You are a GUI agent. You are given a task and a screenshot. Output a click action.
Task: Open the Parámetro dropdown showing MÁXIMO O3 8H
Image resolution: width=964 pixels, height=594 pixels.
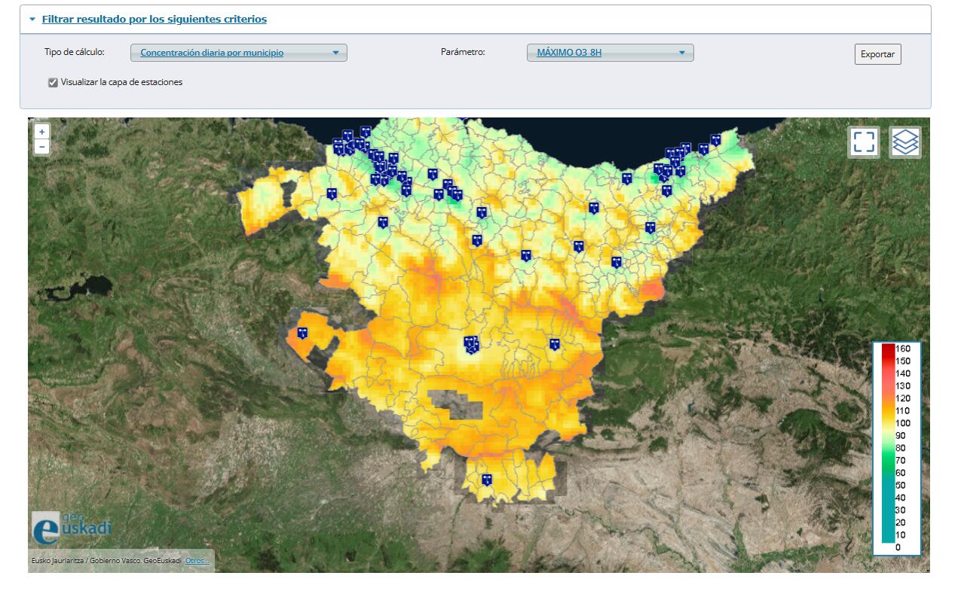tap(610, 53)
